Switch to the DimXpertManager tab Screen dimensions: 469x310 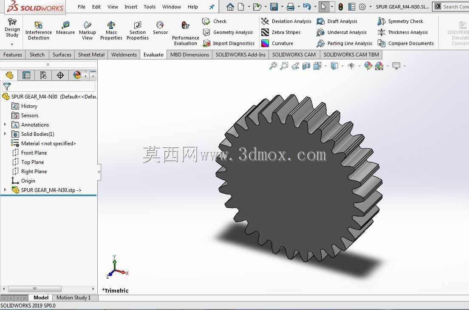60,75
